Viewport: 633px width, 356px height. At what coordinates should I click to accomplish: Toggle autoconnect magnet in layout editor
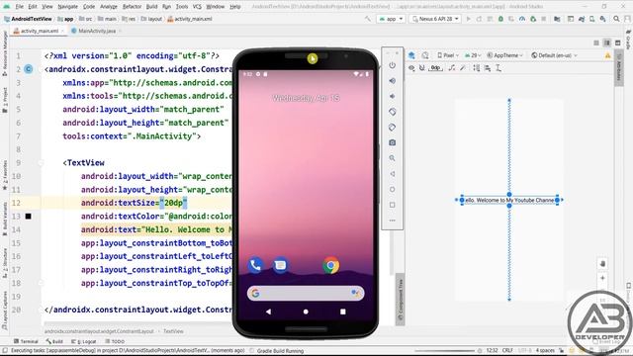422,68
